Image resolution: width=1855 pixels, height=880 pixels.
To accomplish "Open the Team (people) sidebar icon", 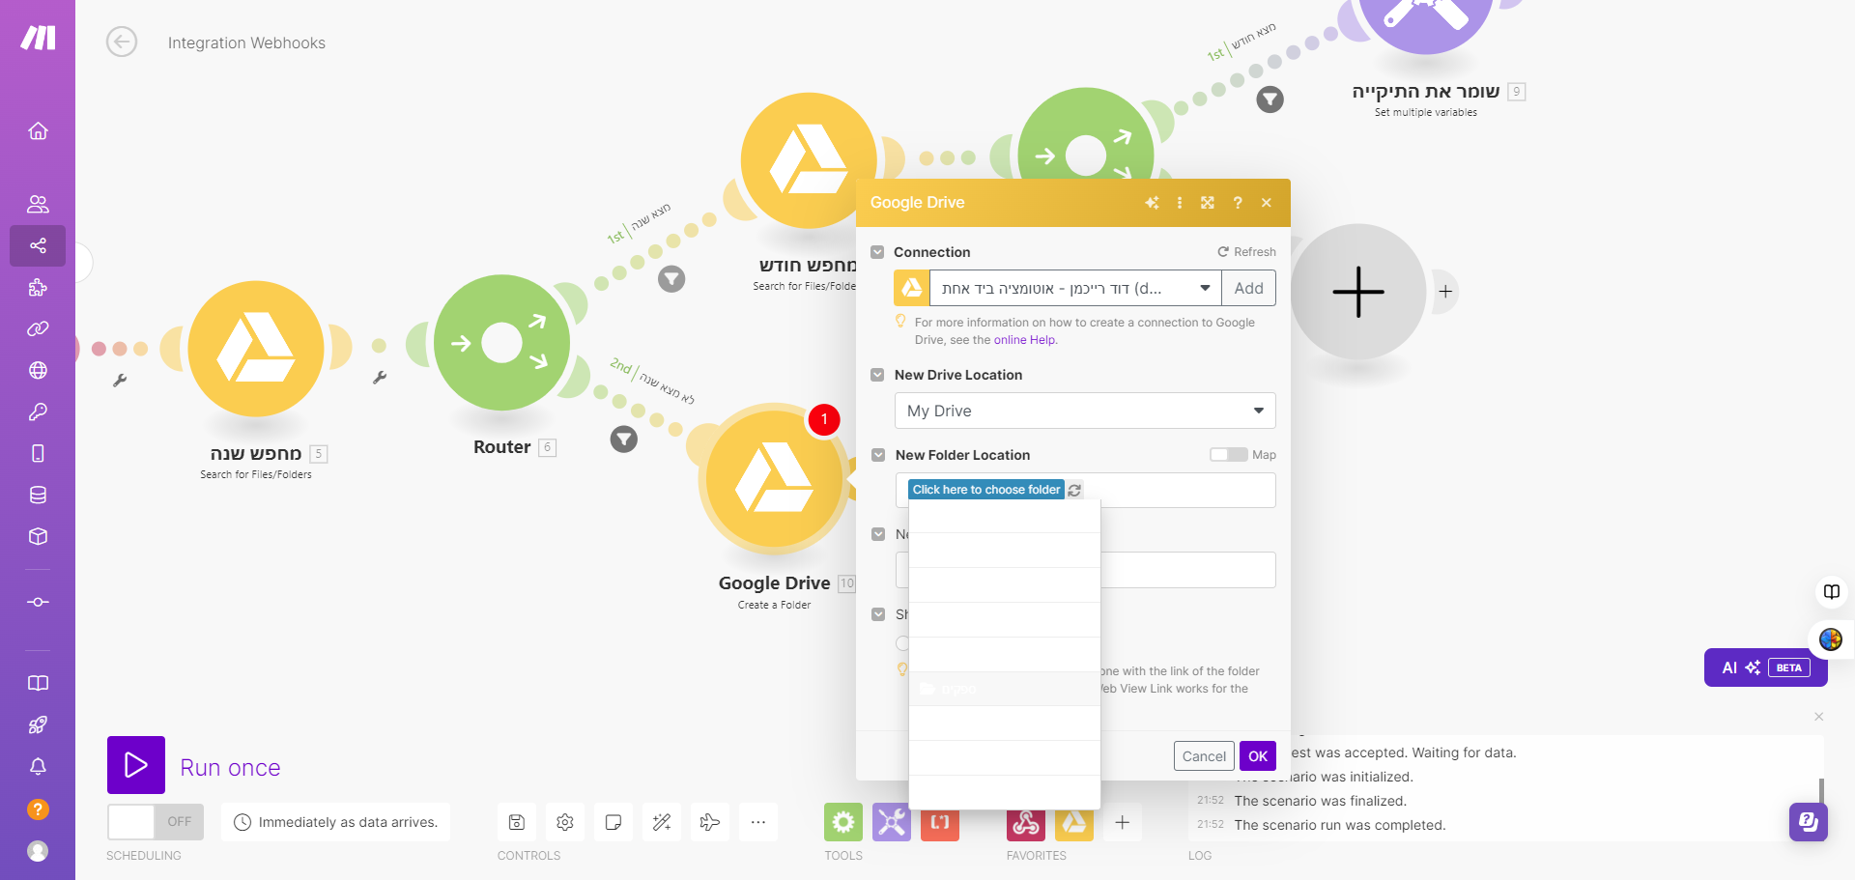I will pyautogui.click(x=38, y=204).
